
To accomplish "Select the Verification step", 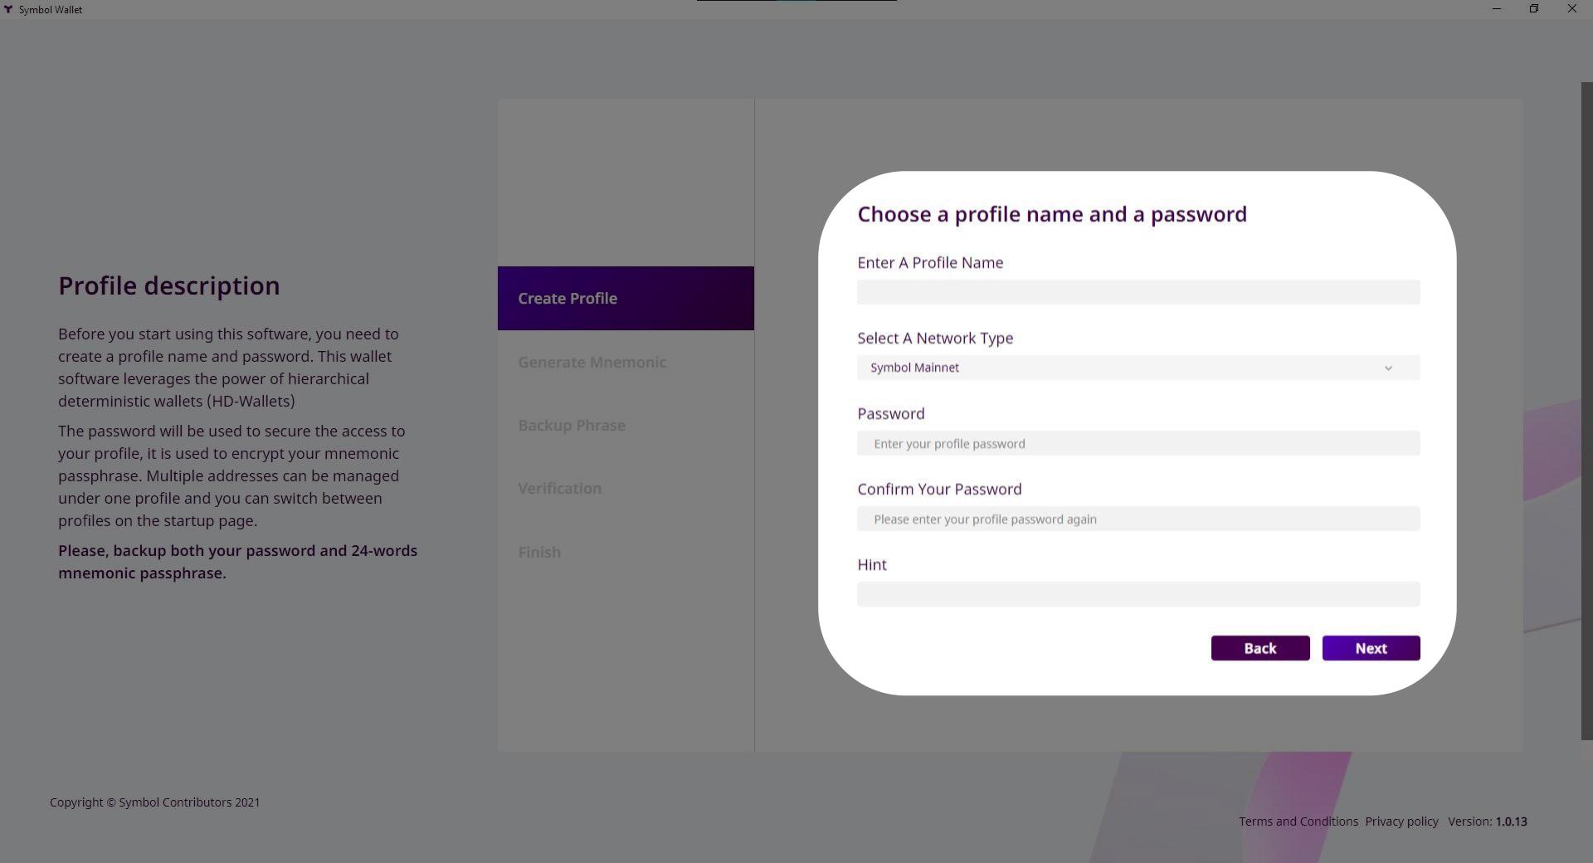I will click(x=559, y=489).
